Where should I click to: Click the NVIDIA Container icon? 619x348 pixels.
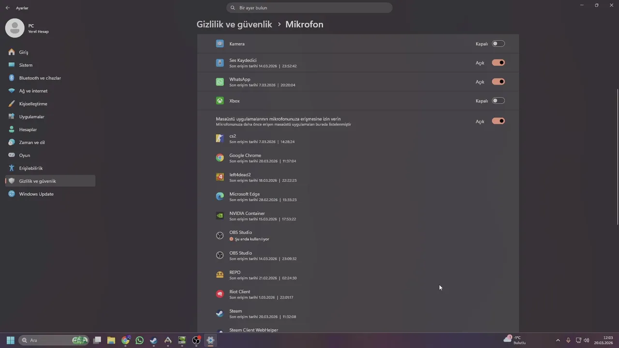[x=220, y=216]
